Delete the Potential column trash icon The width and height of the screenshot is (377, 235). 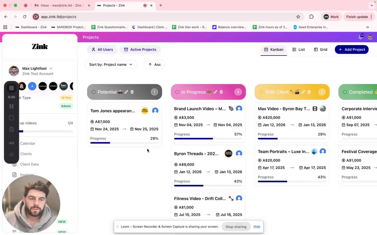[x=132, y=92]
